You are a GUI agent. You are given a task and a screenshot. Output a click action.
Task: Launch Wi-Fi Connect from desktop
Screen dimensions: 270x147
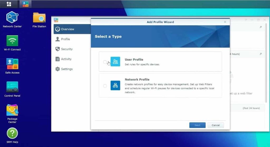point(12,43)
